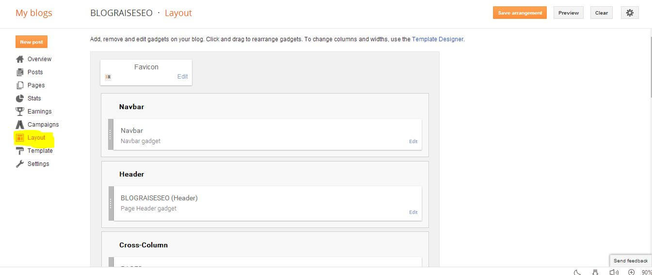Image resolution: width=652 pixels, height=275 pixels.
Task: Click the favicon thumbnail image
Action: (x=108, y=77)
